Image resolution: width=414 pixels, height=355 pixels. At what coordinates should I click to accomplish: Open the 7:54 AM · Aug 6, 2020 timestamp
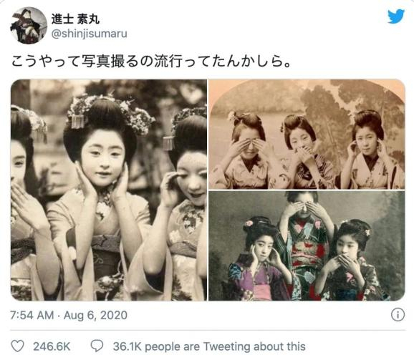[69, 315]
